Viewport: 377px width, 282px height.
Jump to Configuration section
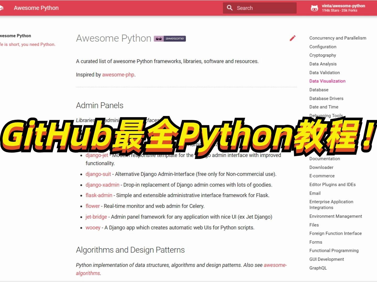(x=323, y=47)
